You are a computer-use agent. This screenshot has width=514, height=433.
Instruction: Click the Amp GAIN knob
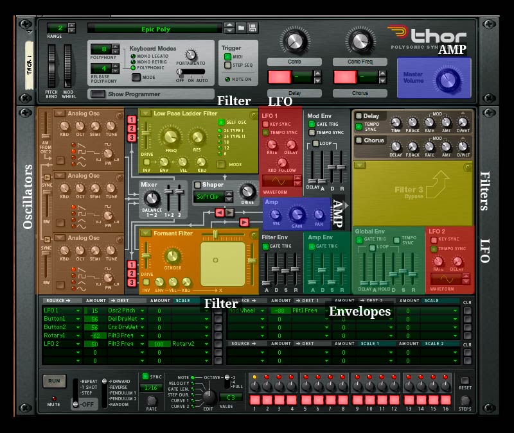tap(297, 214)
